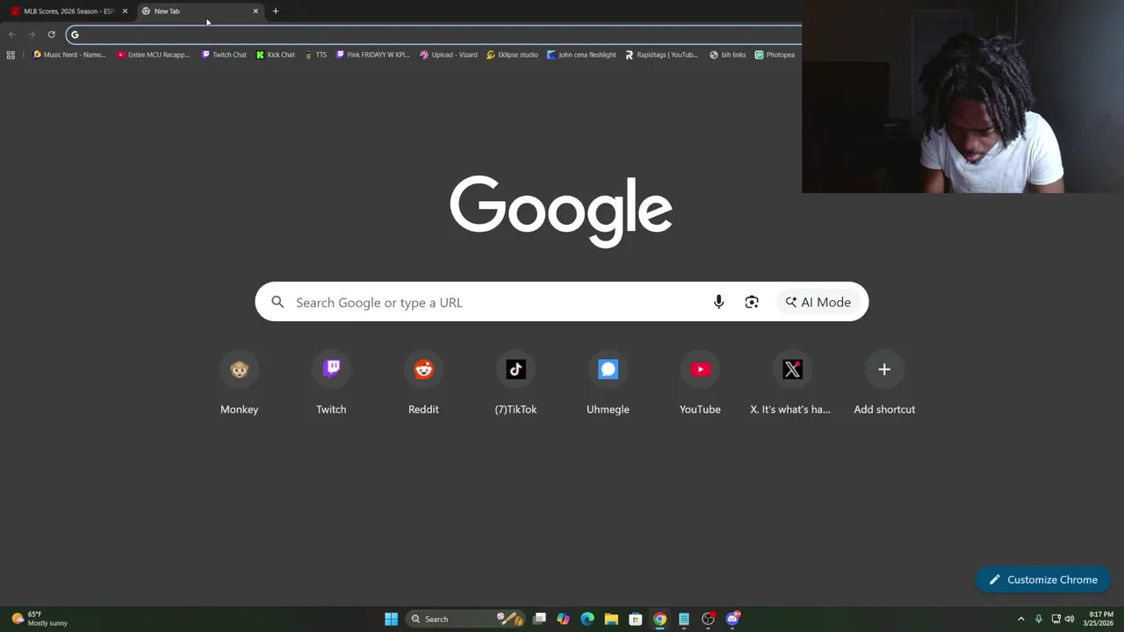Open a new tab with the plus button
Image resolution: width=1124 pixels, height=632 pixels.
point(275,11)
